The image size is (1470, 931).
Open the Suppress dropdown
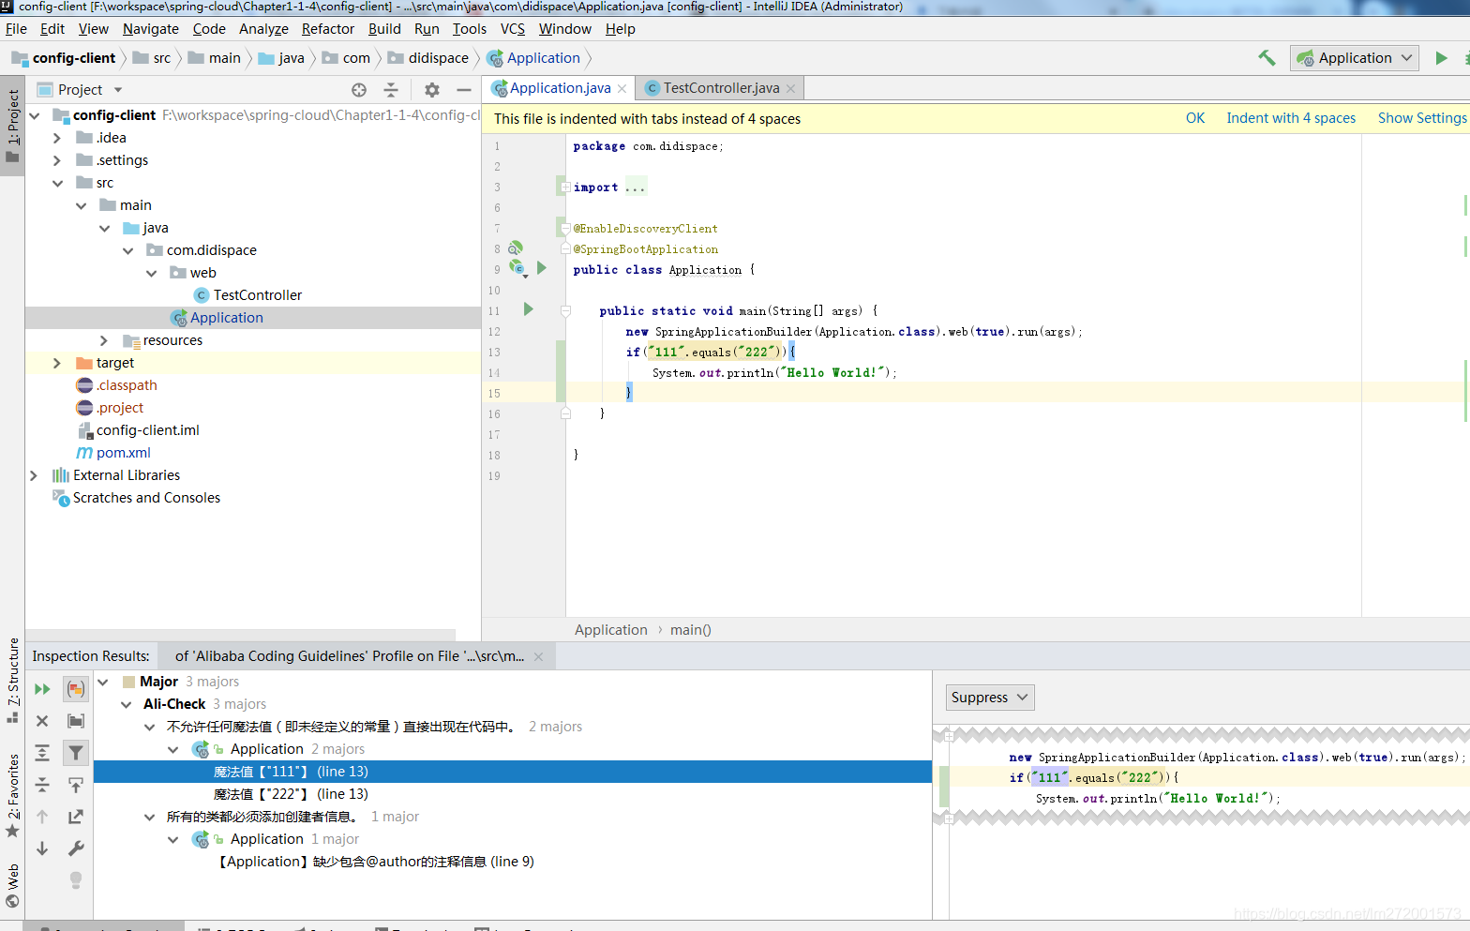[x=990, y=698]
